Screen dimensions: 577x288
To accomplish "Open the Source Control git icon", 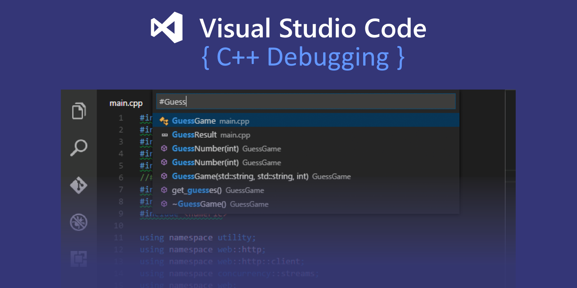I will point(79,185).
